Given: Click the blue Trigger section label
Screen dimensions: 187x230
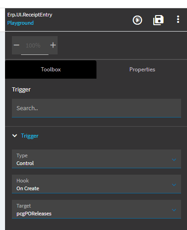Looking at the screenshot, I should [x=30, y=136].
